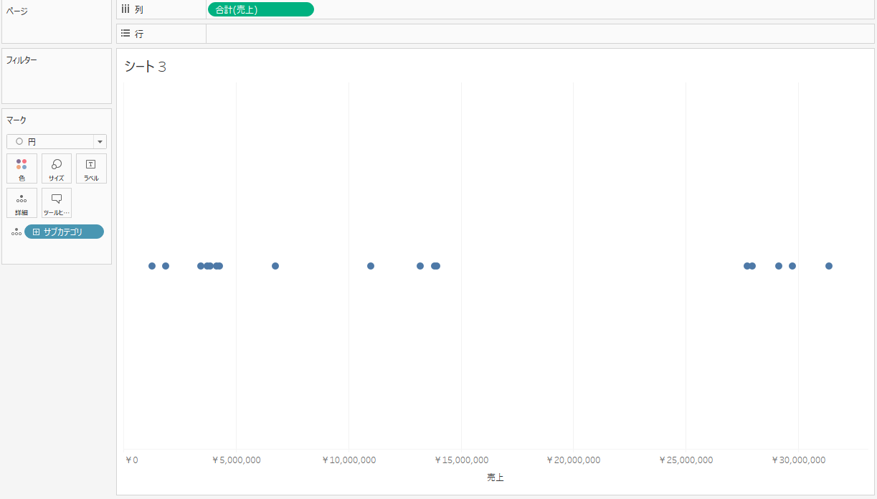
Task: Click the 列 columns shelf icon
Action: [125, 9]
